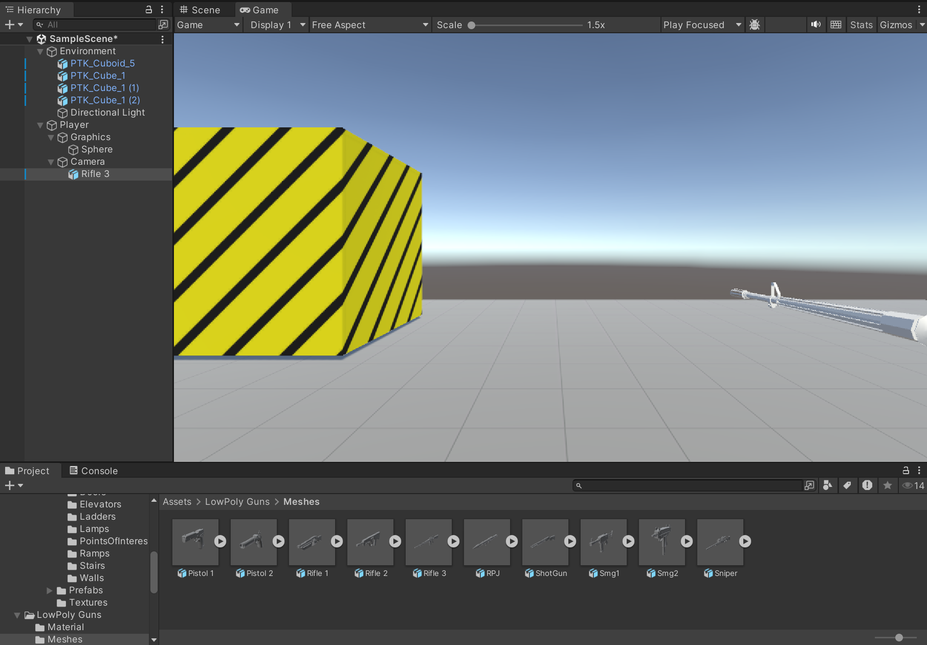
Task: Click the Hierarchy panel lock icon
Action: (149, 10)
